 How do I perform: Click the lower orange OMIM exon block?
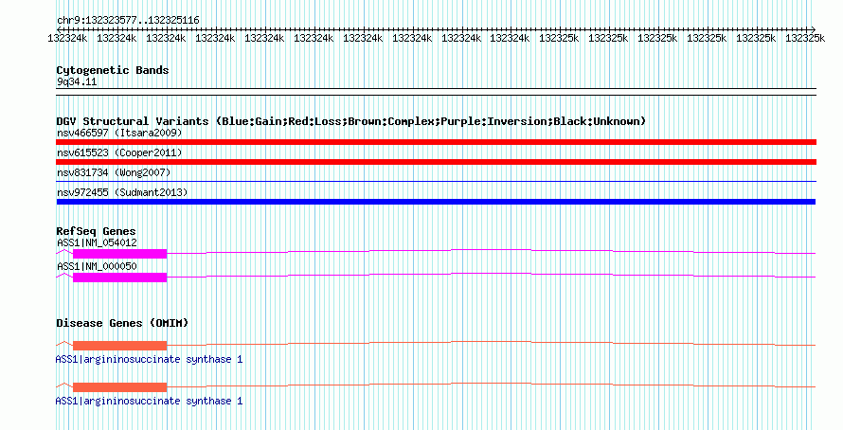coord(120,387)
